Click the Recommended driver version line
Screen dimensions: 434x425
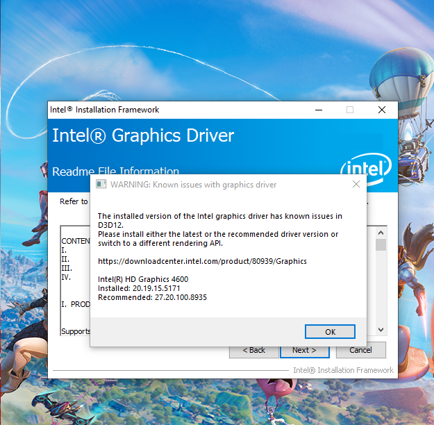click(x=152, y=297)
